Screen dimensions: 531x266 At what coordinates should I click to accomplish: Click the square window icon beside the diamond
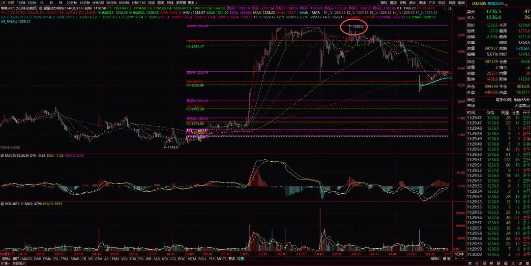point(449,8)
